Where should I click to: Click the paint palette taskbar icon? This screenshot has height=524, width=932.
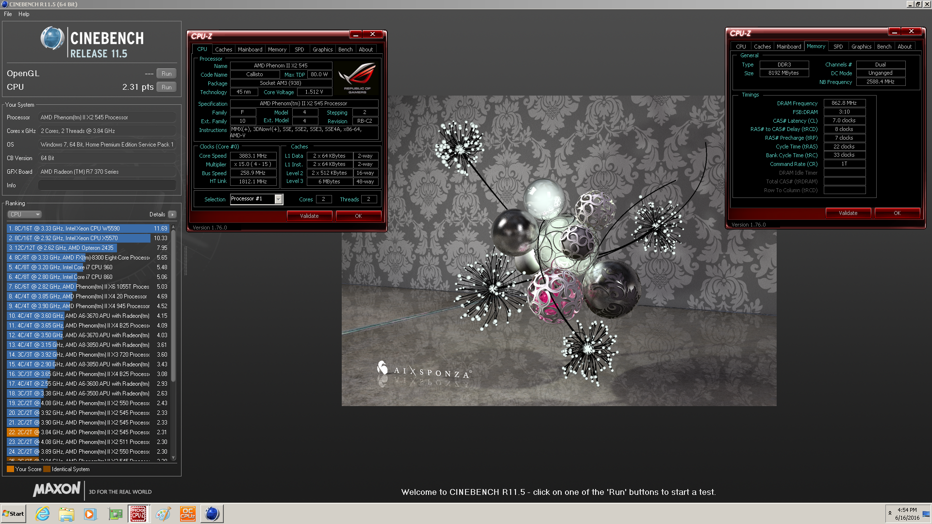click(x=163, y=514)
